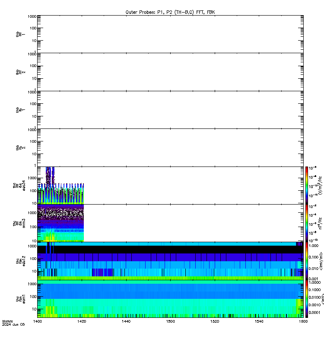Viewport: 324px width, 346px height.
Task: Click the 'thb fff 1' panel label
Action: point(20,34)
